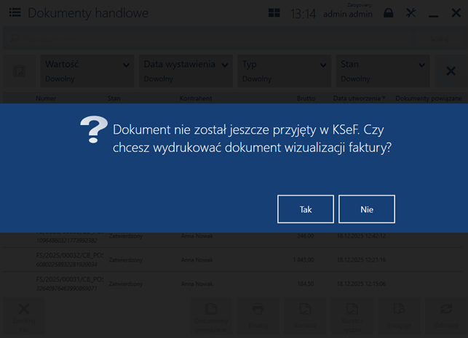Expand the Stan filter dropdown
Screen dimensions: 468x338
tap(383, 71)
